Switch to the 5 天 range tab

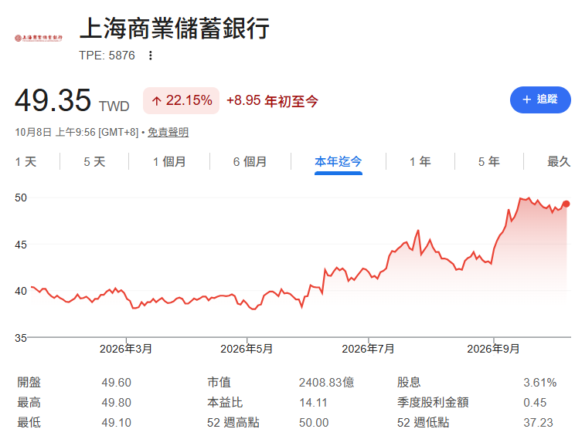(94, 161)
